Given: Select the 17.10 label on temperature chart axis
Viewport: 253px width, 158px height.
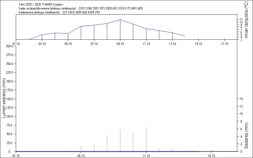Looking at the screenshot, I should tap(224, 44).
